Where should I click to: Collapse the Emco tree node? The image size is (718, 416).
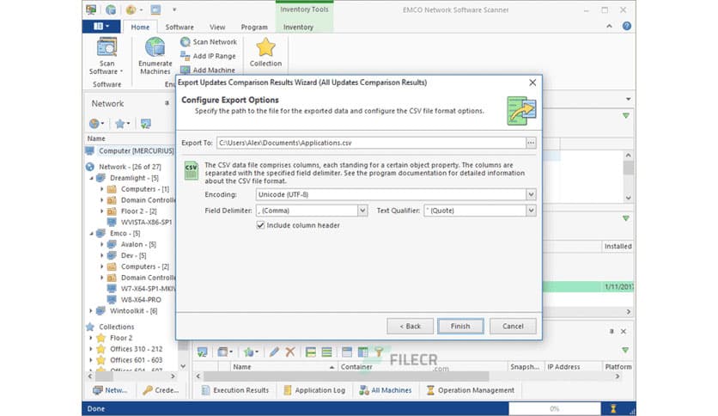coord(91,233)
